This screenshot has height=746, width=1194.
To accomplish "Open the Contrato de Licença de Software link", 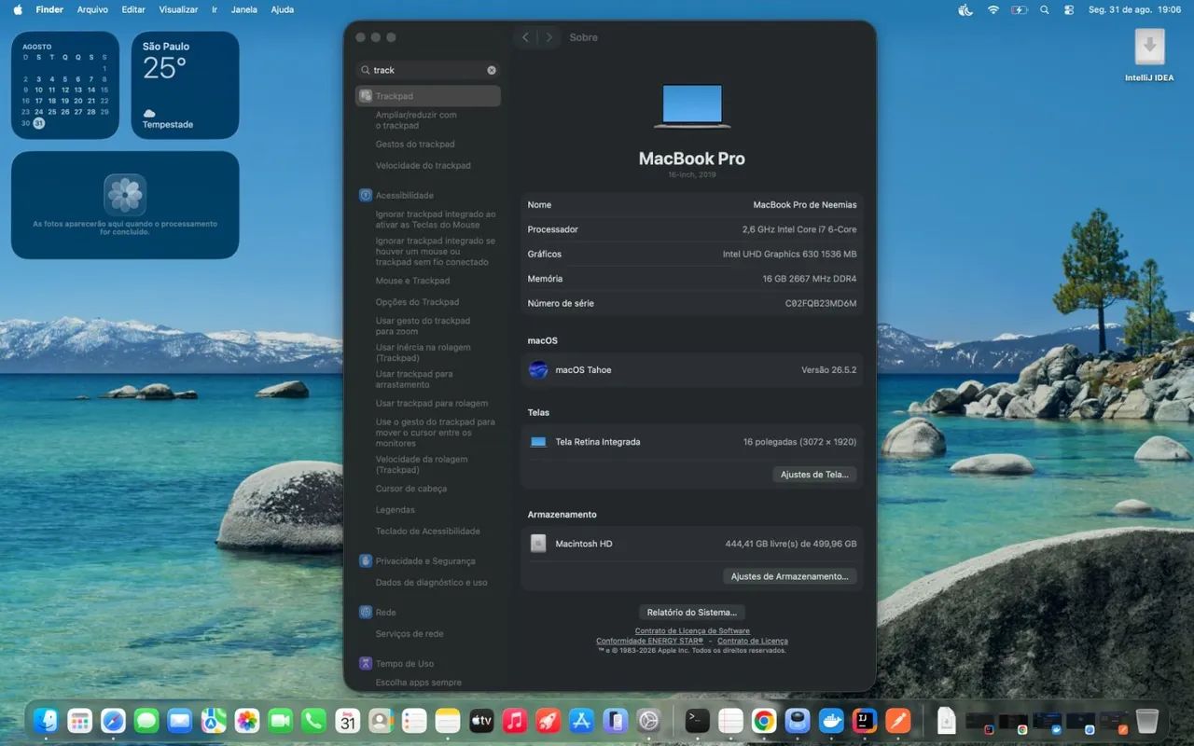I will [x=692, y=631].
